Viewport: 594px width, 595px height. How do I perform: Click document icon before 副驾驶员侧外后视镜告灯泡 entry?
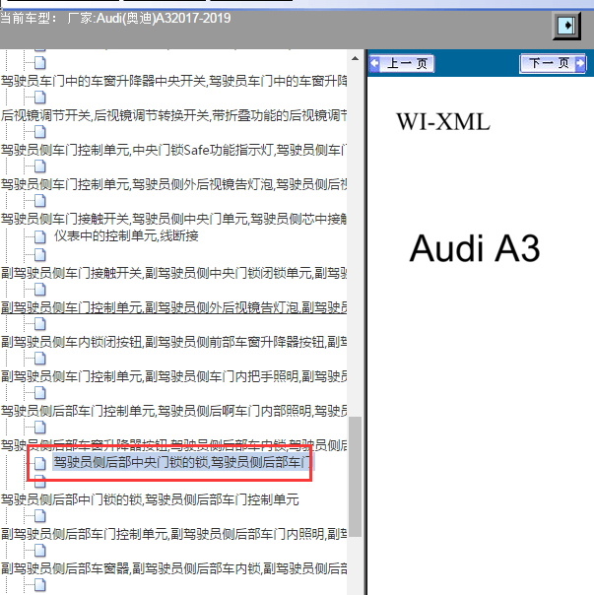[x=39, y=290]
